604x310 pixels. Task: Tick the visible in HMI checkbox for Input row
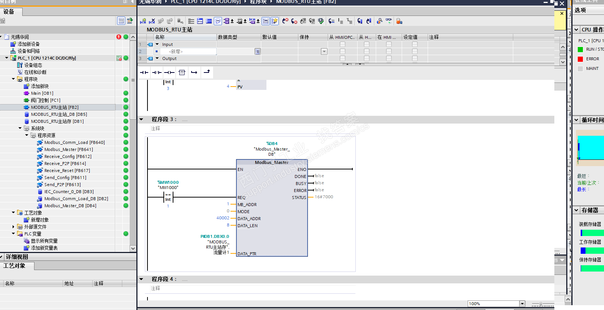(x=389, y=44)
